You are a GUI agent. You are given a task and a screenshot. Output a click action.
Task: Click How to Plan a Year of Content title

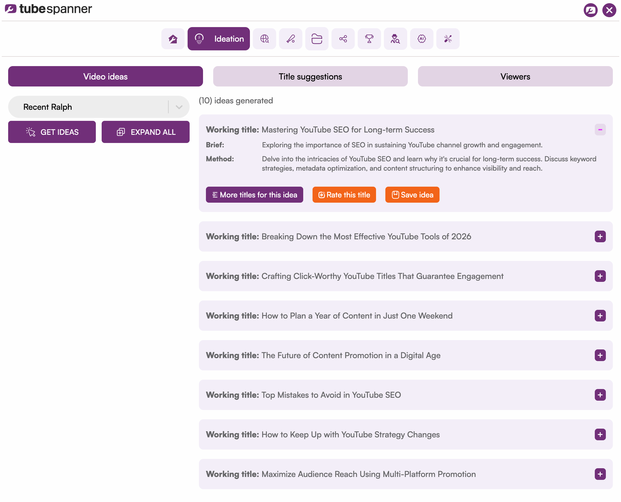click(x=357, y=316)
